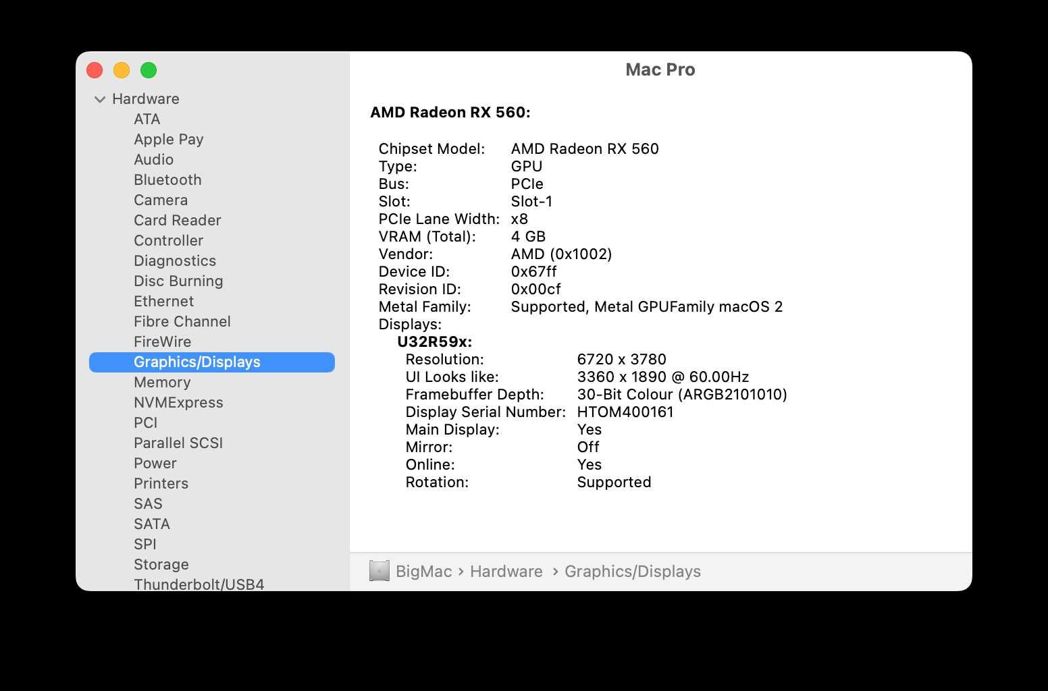Viewport: 1048px width, 691px height.
Task: Open Thunderbolt/USB4 at sidebar bottom
Action: (x=199, y=584)
